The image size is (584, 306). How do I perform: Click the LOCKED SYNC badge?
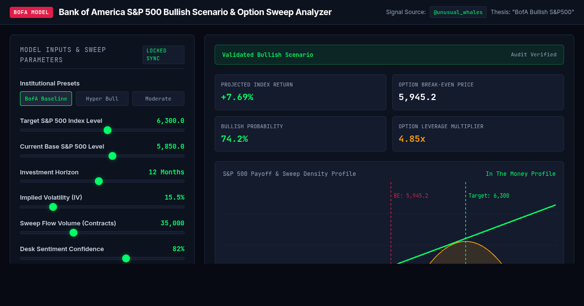tap(164, 55)
